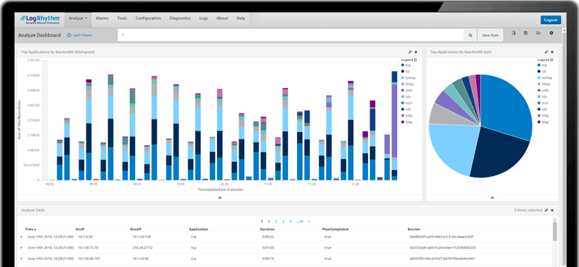Click the Save Rule button
579x267 pixels.
pos(490,35)
